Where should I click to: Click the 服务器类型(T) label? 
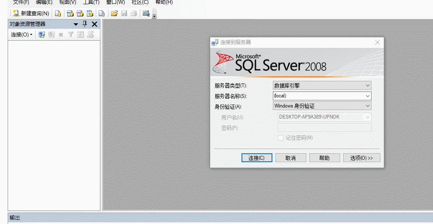pyautogui.click(x=231, y=86)
